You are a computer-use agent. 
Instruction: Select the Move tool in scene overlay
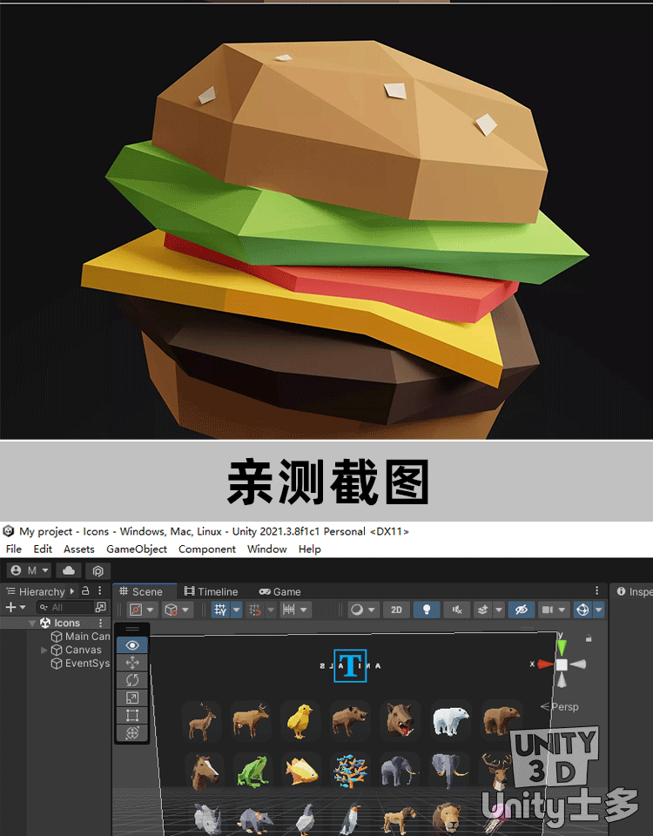(x=132, y=663)
